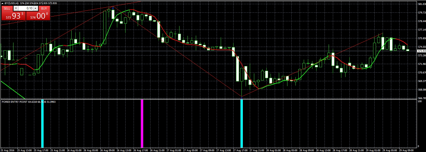The height and width of the screenshot is (152, 426).
Task: Click the FOREX ENTRY POINT indicator label
Action: pyautogui.click(x=15, y=102)
